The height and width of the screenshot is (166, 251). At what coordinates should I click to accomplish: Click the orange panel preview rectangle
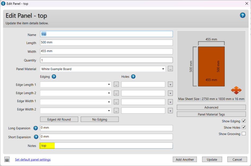[211, 66]
